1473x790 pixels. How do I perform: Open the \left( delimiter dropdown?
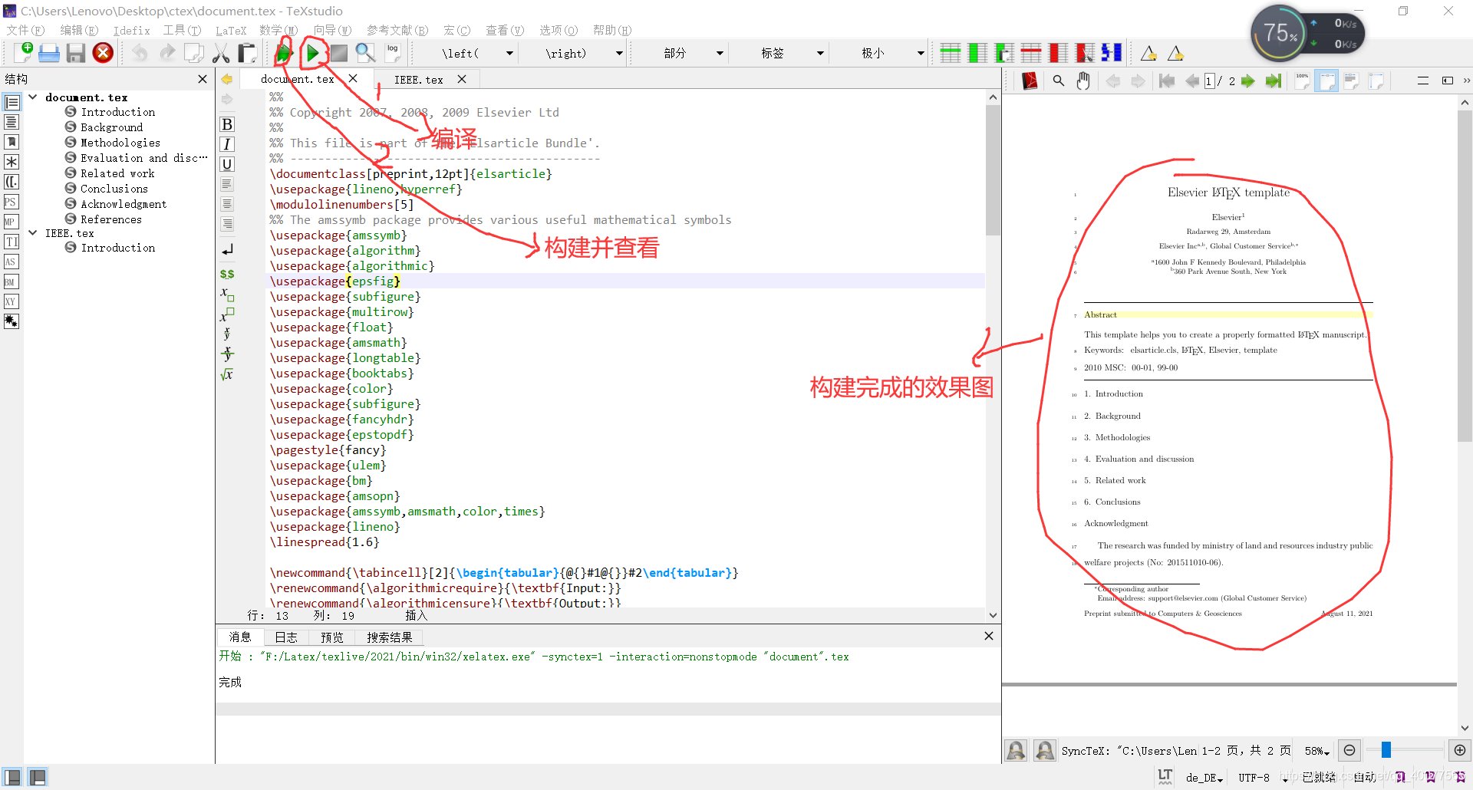point(509,53)
